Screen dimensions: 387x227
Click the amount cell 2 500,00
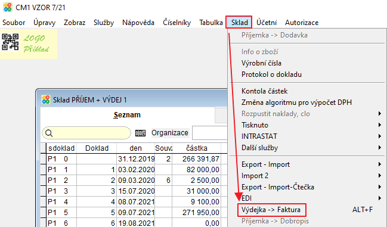[x=196, y=181]
